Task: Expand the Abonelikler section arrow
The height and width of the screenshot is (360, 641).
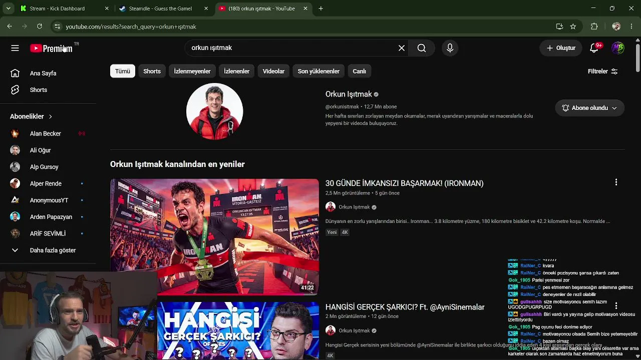Action: point(50,116)
